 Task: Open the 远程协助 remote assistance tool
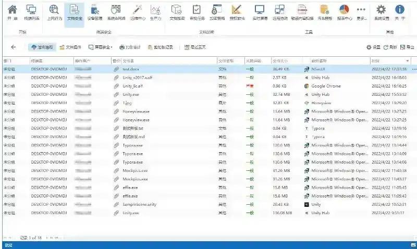(x=280, y=12)
